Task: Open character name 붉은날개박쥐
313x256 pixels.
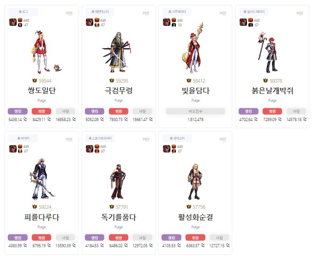Action: click(272, 91)
